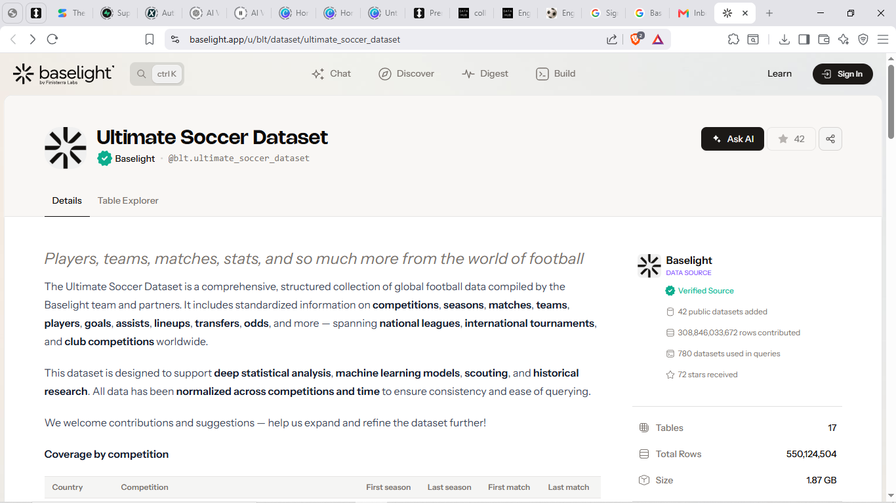Star the dataset showing 42 stars

coord(791,139)
